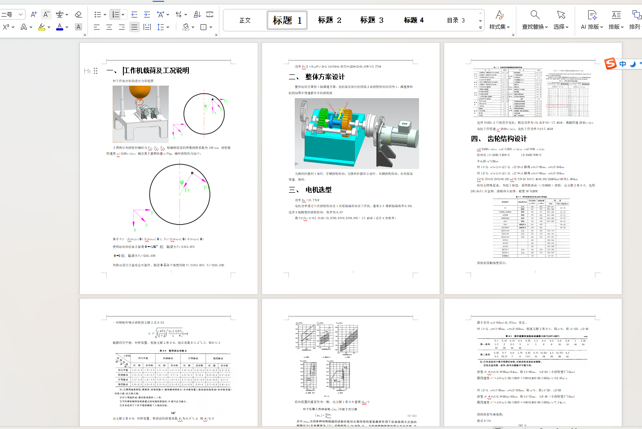This screenshot has width=642, height=429.
Task: Apply the blue font color A
Action: (60, 27)
